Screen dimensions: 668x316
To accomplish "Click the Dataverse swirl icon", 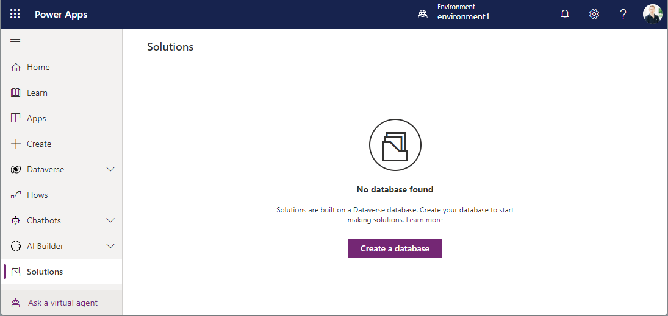I will (x=16, y=169).
